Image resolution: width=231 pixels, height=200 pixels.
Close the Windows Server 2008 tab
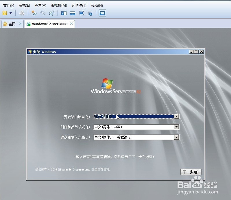tap(71, 24)
